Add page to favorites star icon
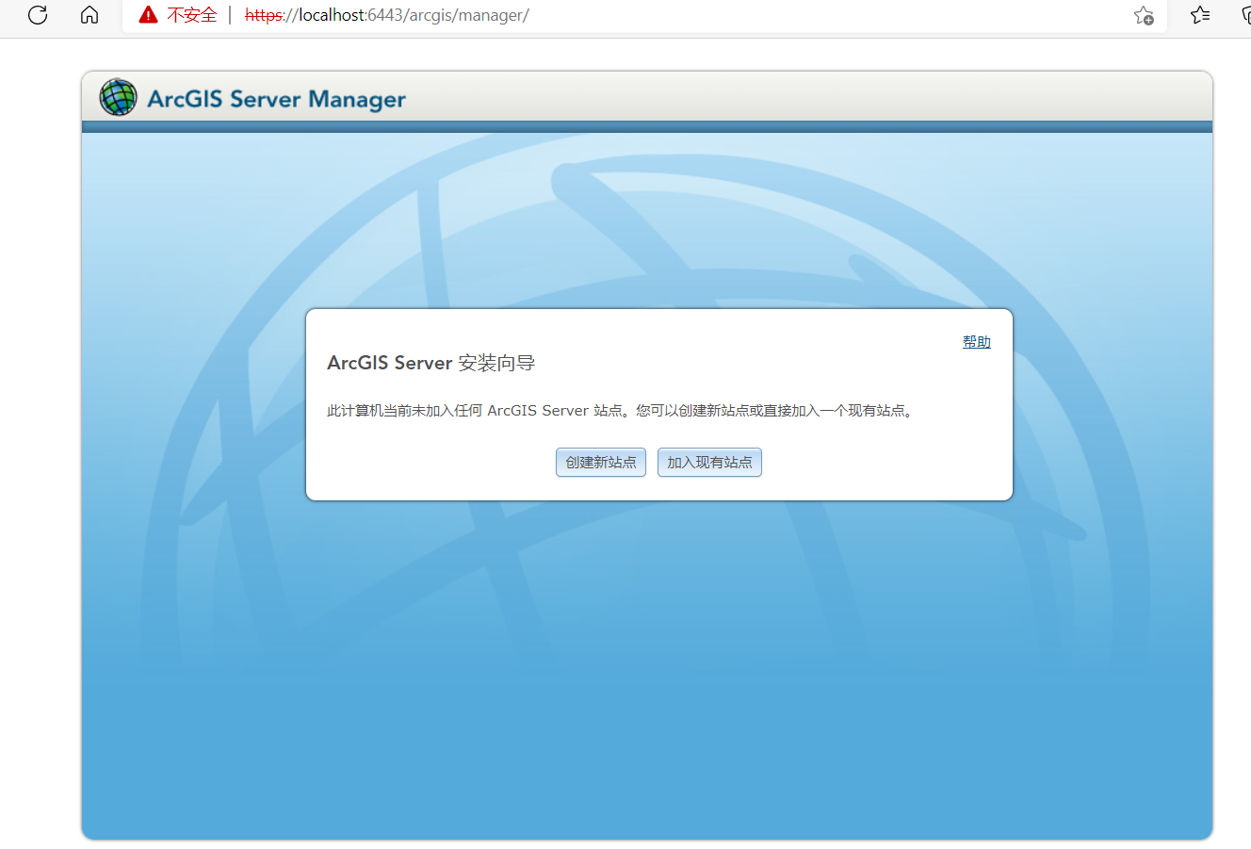Screen dimensions: 1251x849 coord(1144,15)
